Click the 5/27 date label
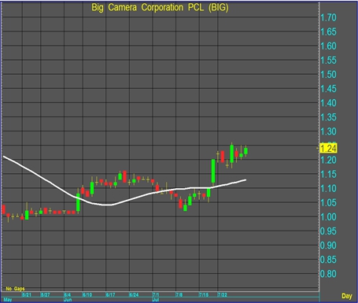This screenshot has width=358, height=303. pos(46,294)
